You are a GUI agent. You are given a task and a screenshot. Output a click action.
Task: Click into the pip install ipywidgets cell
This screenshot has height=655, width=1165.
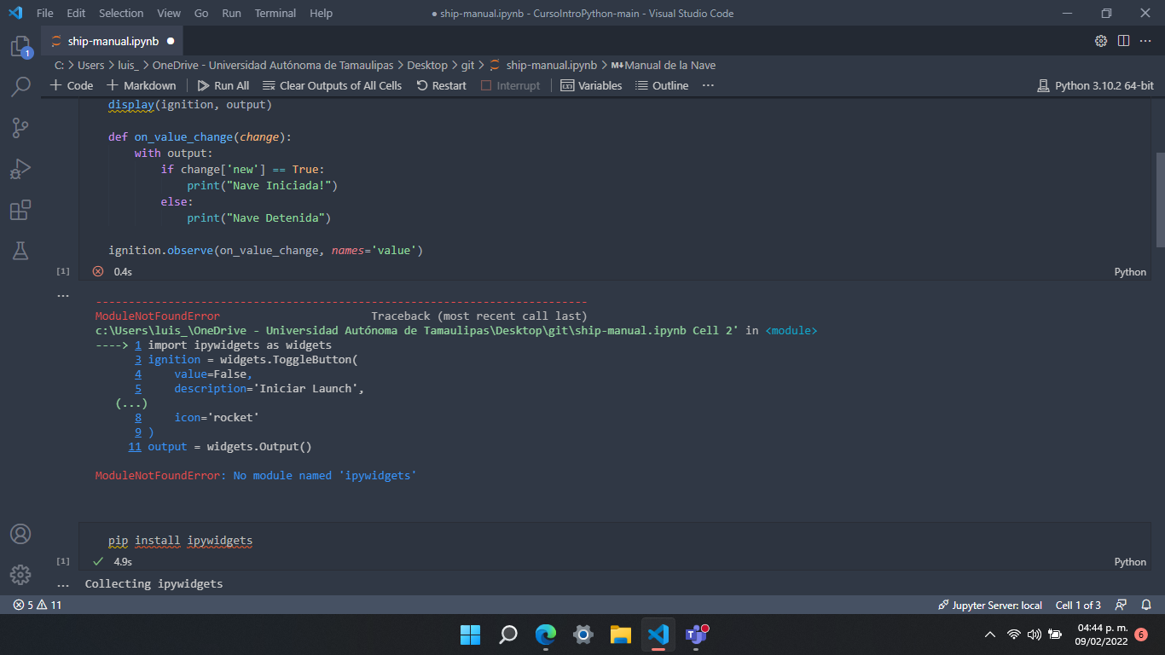click(x=616, y=540)
